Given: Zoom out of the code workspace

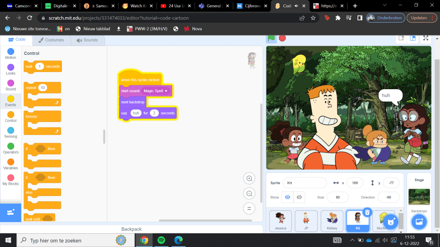Looking at the screenshot, I should [x=249, y=194].
